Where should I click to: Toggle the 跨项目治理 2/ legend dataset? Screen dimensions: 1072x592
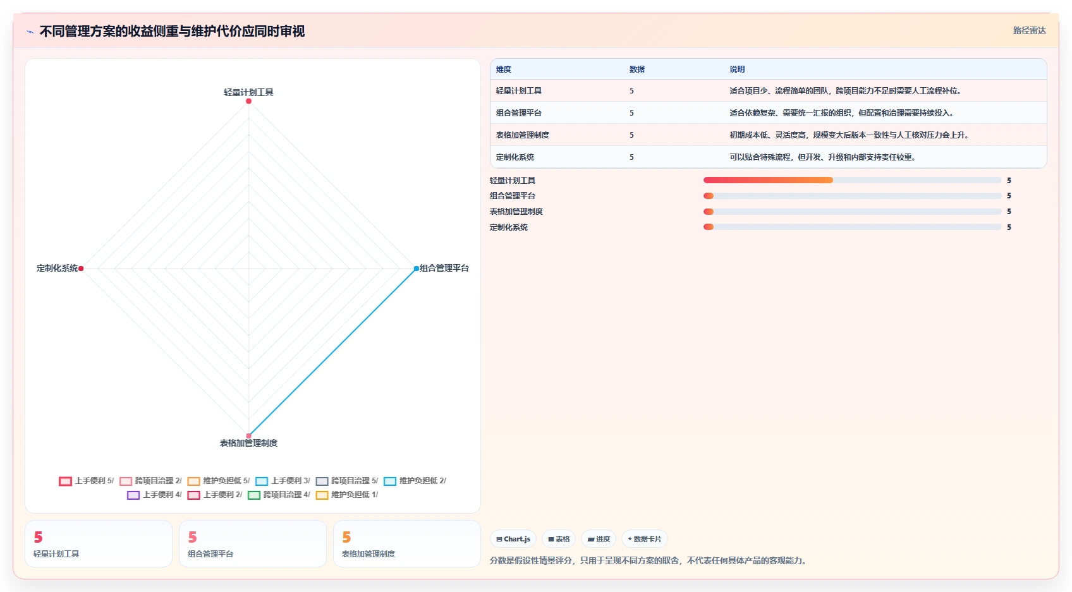click(150, 481)
